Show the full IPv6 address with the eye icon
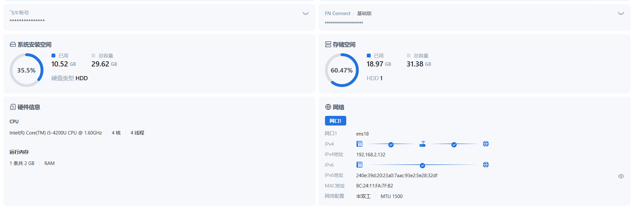The height and width of the screenshot is (208, 631). point(621,176)
